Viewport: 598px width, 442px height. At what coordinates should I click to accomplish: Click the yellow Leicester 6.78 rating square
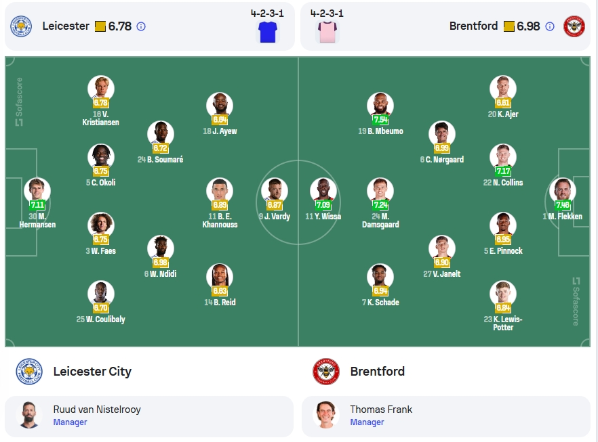tap(100, 26)
